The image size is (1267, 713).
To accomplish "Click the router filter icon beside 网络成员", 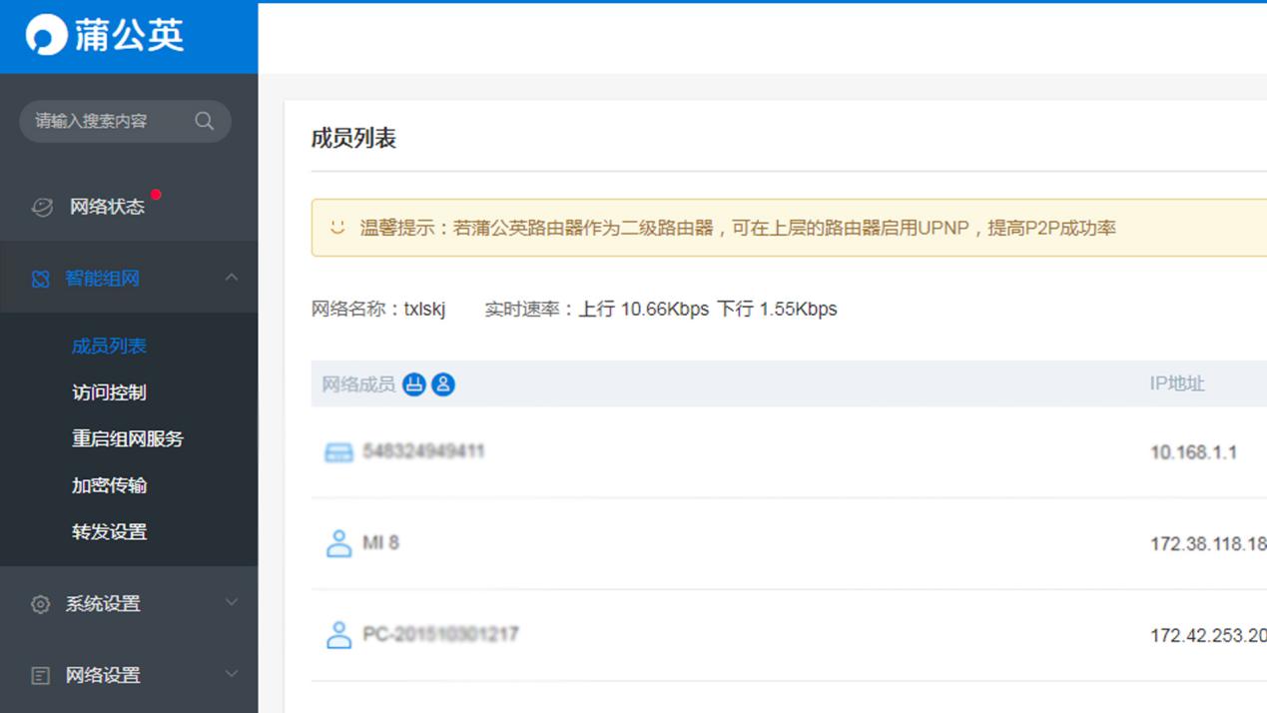I will click(413, 383).
